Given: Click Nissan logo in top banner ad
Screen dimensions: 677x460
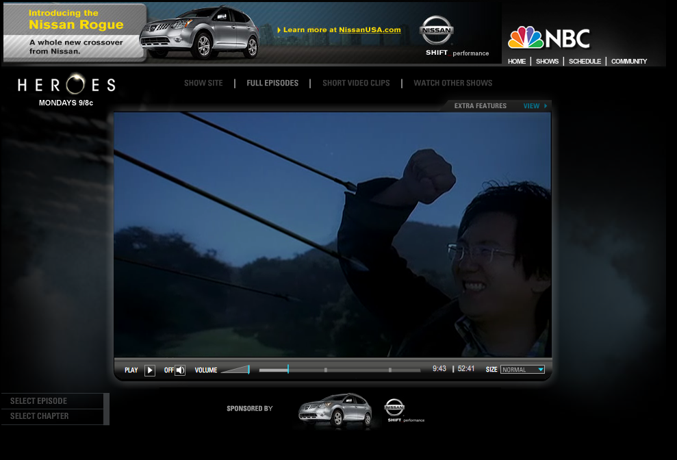Looking at the screenshot, I should 437,30.
